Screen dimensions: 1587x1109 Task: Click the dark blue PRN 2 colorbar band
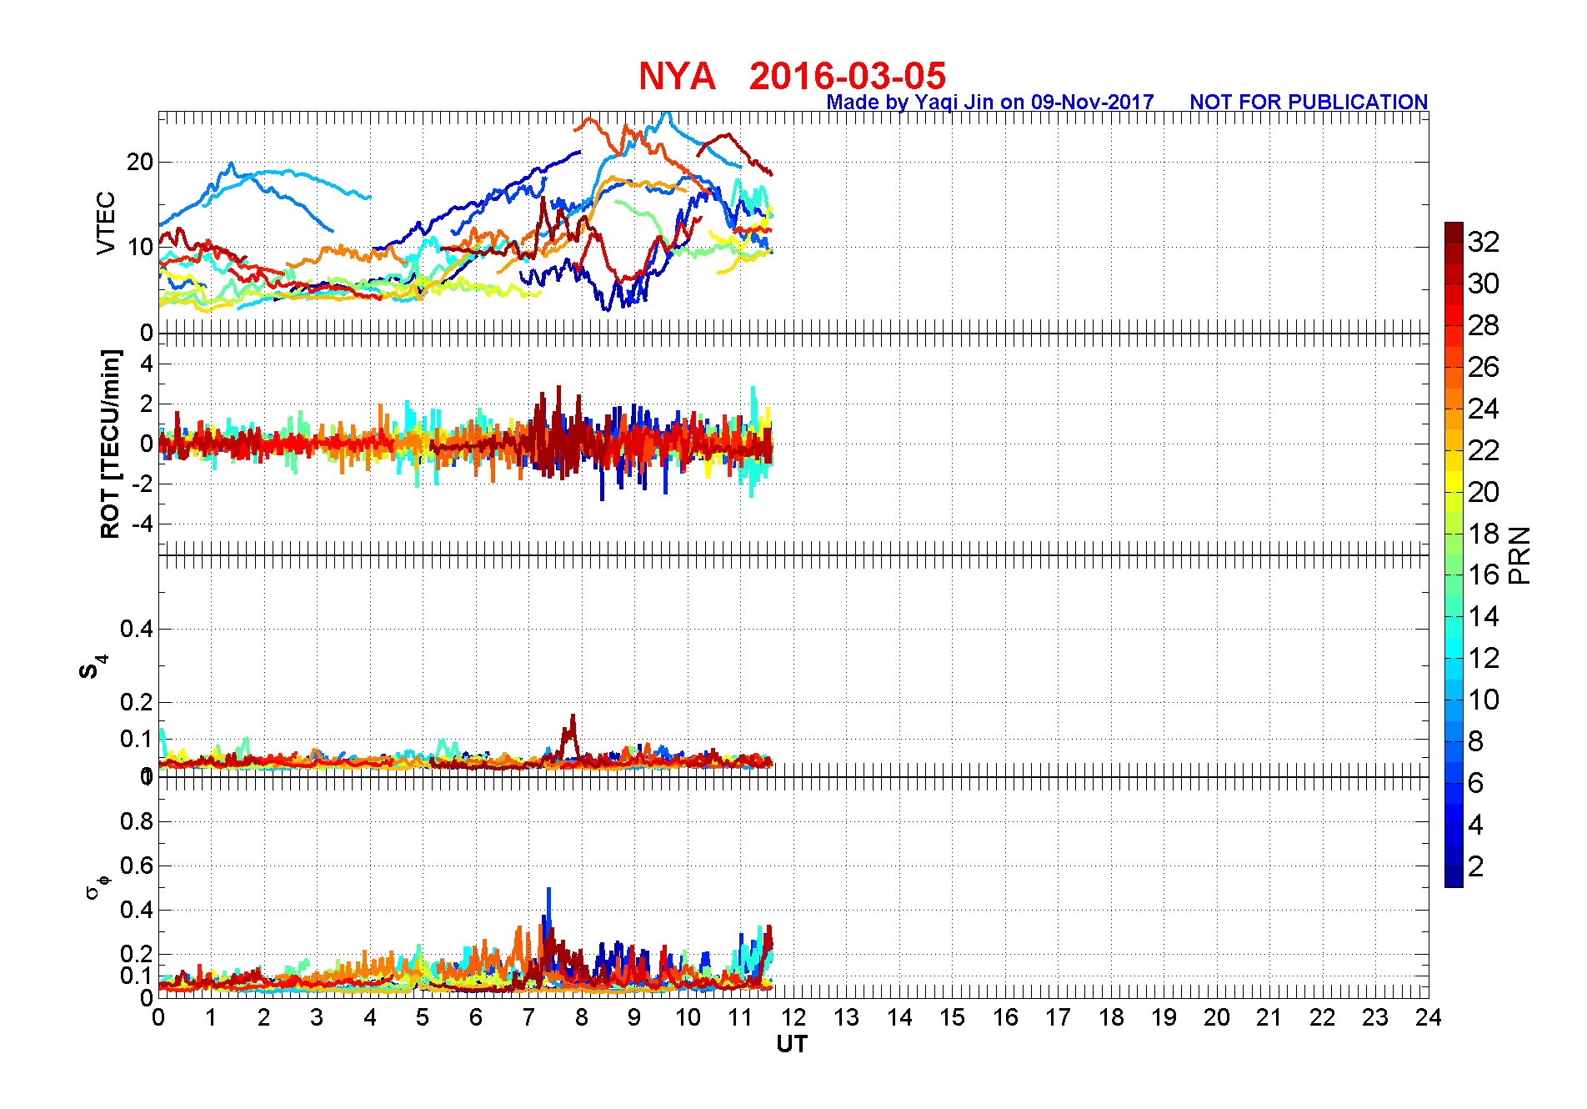[x=1454, y=856]
